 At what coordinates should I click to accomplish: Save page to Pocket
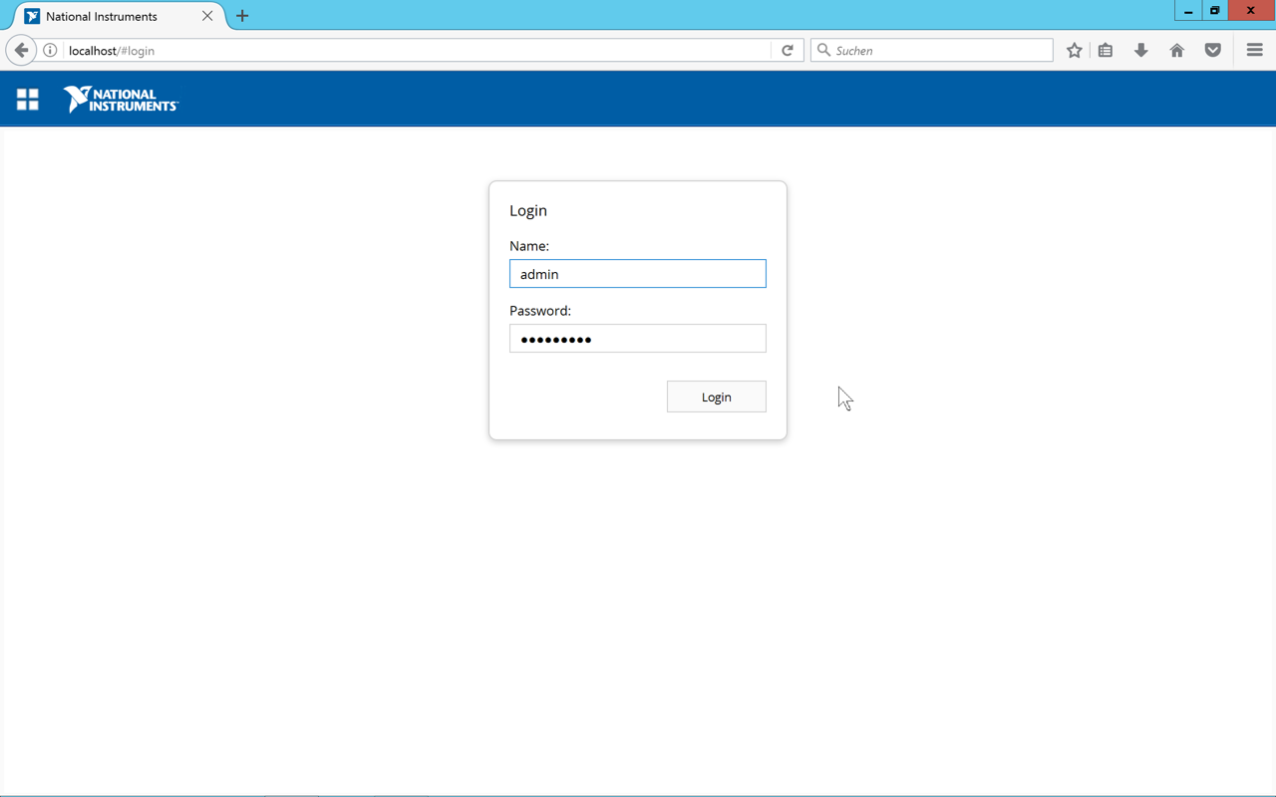[1213, 50]
